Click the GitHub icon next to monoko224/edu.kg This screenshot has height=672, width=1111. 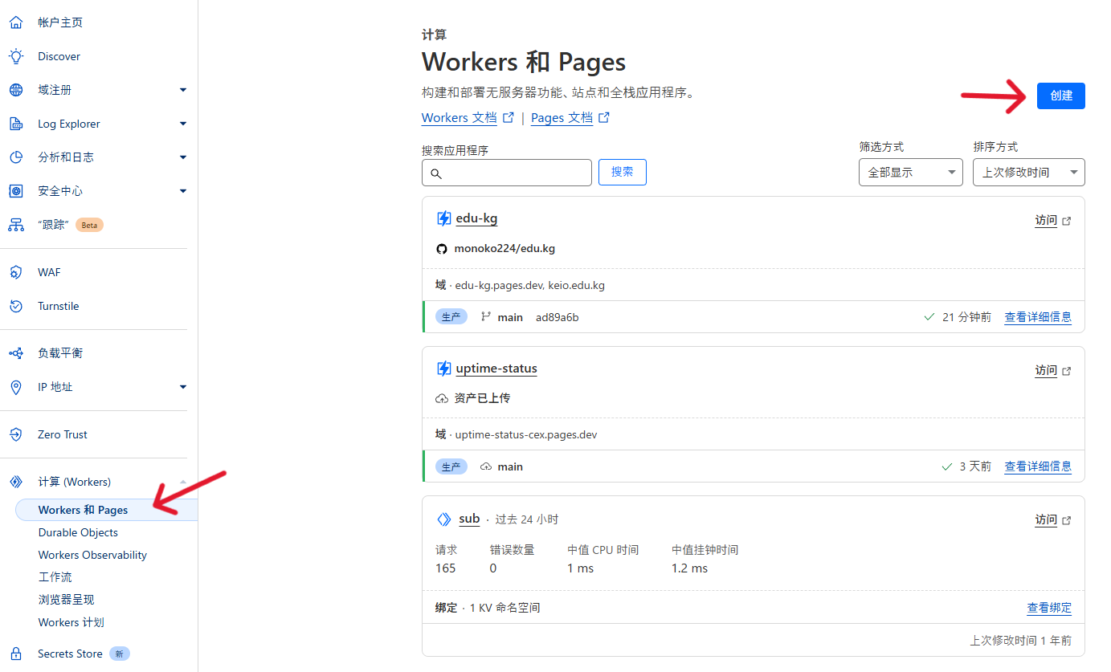tap(441, 249)
